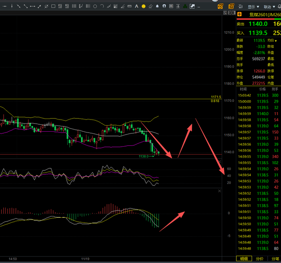The width and height of the screenshot is (281, 263).
Task: Open more drawing tools ellipsis
Action: 199,7
